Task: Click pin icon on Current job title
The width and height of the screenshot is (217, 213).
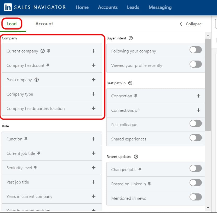Action: tap(39, 153)
